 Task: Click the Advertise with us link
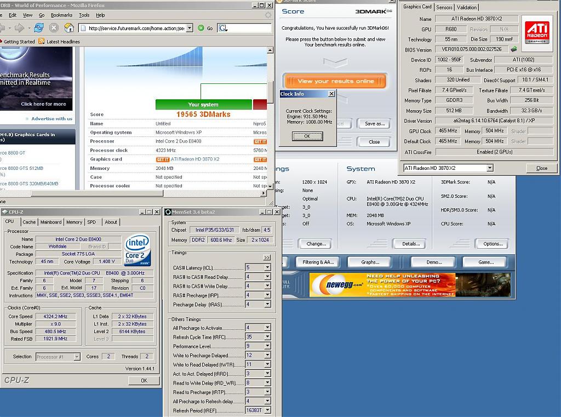click(51, 119)
